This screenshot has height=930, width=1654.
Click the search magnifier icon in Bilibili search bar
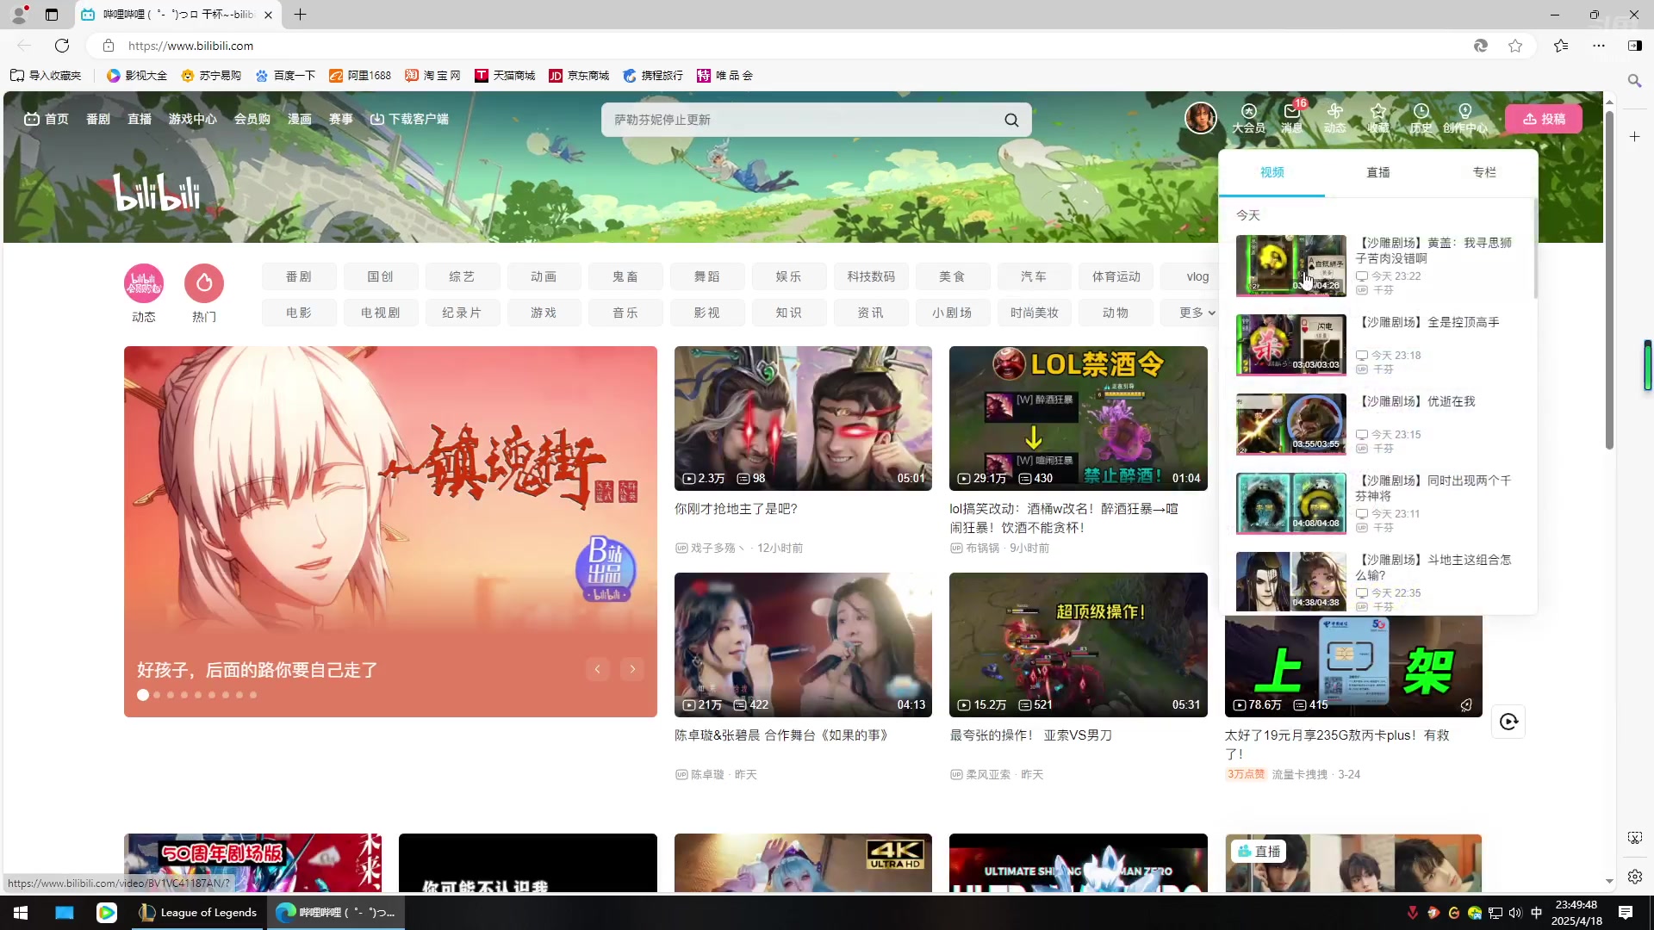(1011, 120)
